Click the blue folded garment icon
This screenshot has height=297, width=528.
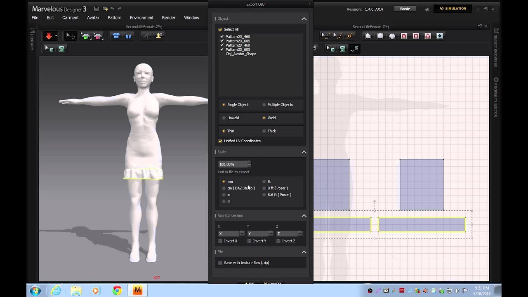pos(128,36)
